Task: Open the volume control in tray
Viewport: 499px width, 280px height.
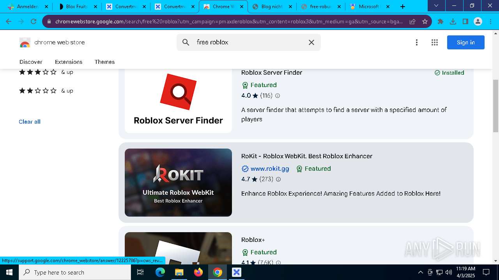Action: [448, 272]
